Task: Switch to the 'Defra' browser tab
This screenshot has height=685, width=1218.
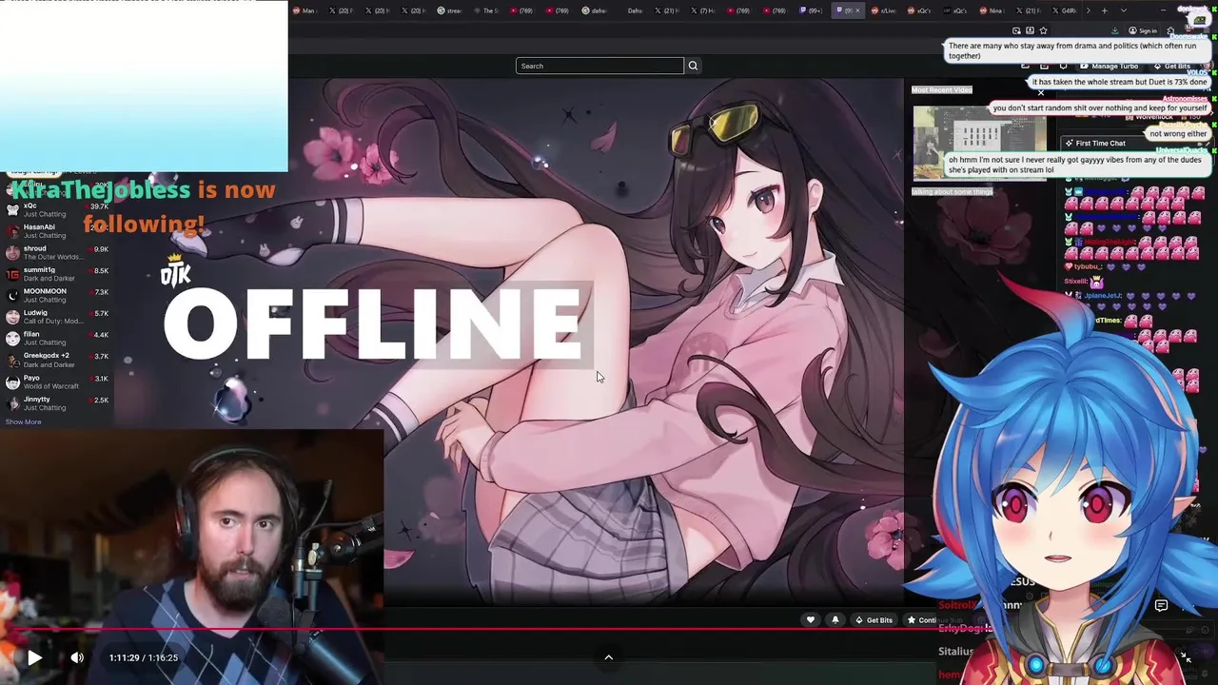Action: 636,10
